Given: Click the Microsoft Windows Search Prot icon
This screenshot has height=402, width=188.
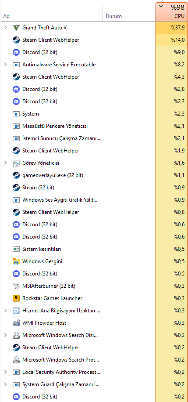Looking at the screenshot, I should (x=16, y=360).
